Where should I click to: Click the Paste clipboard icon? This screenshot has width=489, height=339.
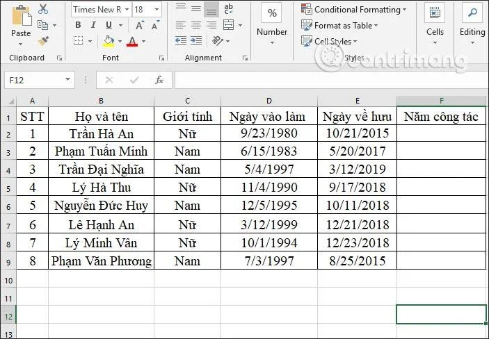21,15
